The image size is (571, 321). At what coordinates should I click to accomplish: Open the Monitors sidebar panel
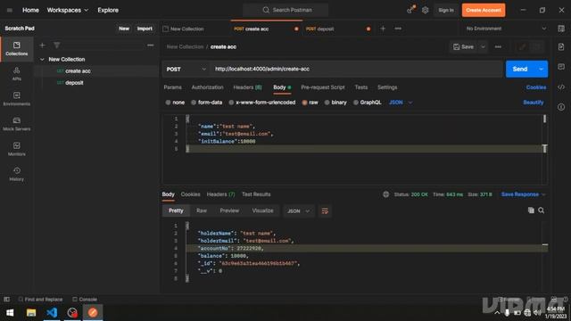(16, 149)
